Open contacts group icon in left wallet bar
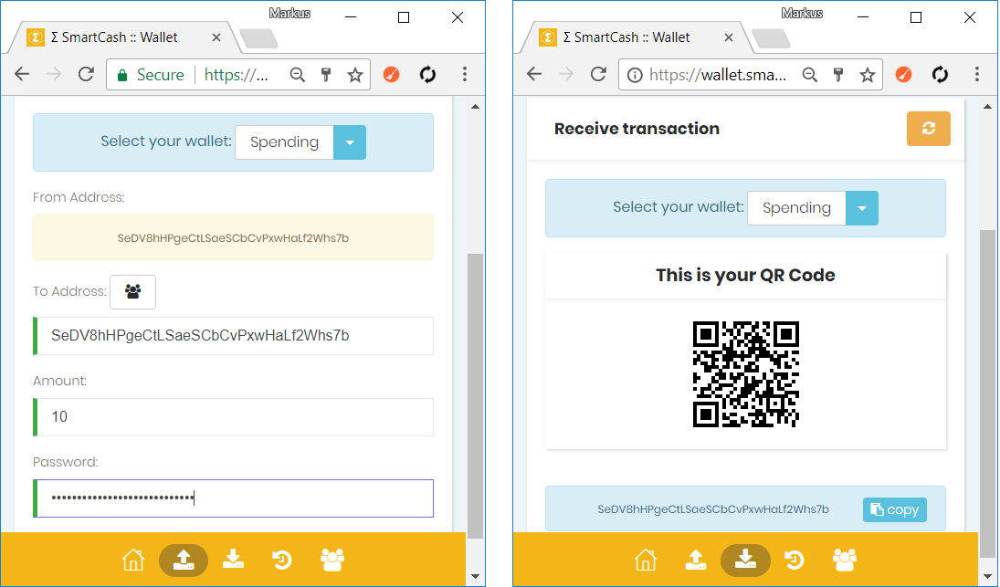Image resolution: width=1000 pixels, height=587 pixels. 332,561
